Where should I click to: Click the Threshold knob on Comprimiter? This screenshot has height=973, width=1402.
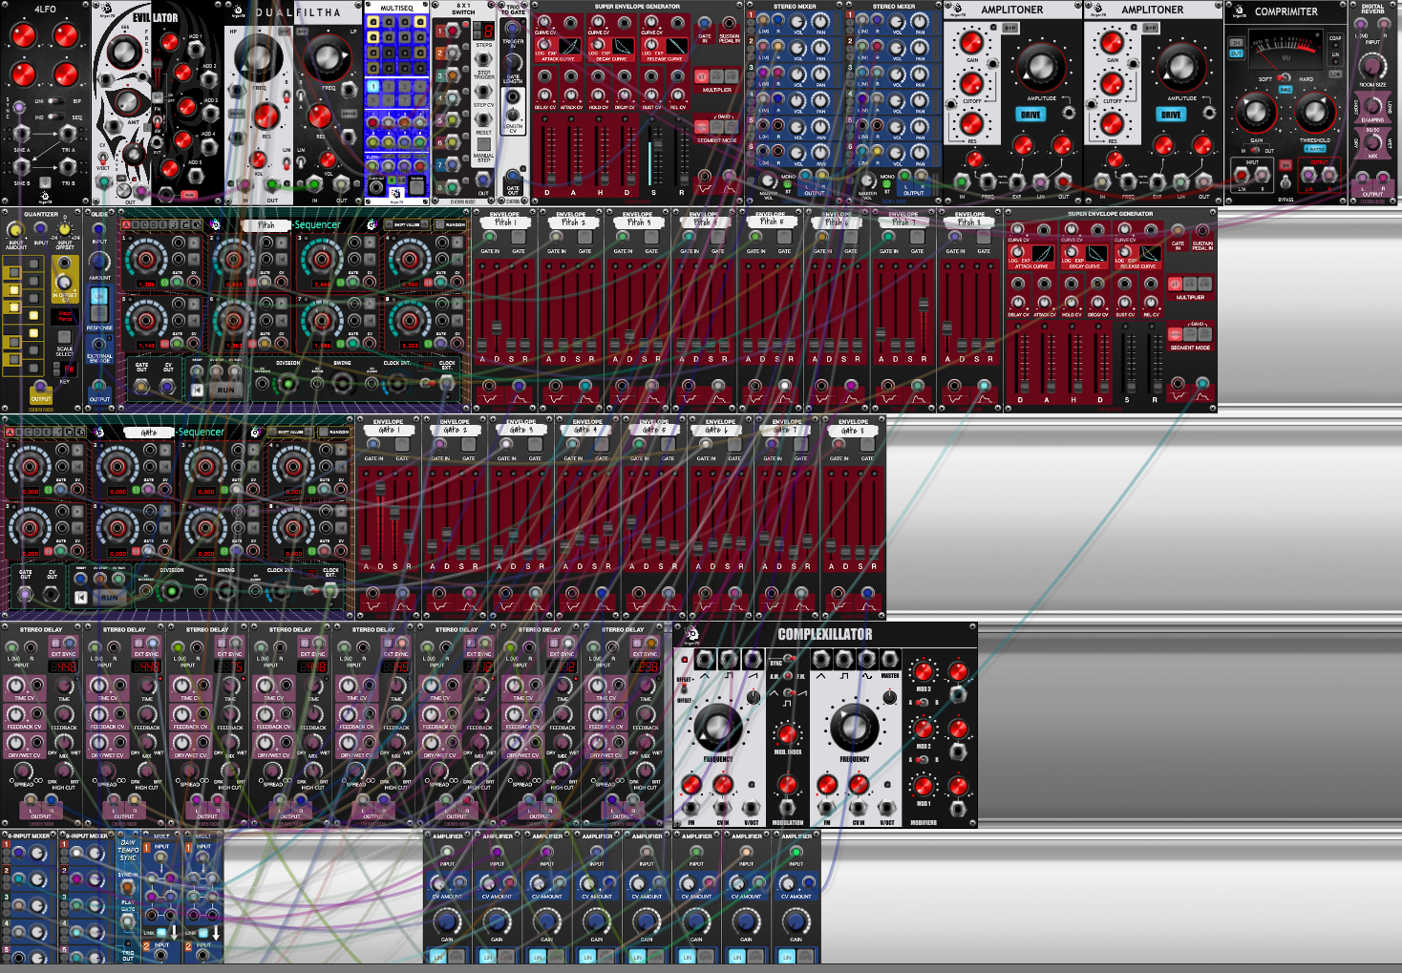click(1315, 112)
